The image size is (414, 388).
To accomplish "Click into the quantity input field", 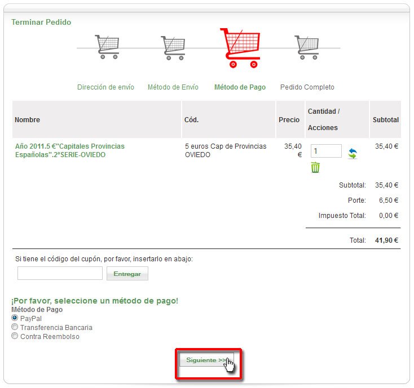I will click(x=325, y=151).
